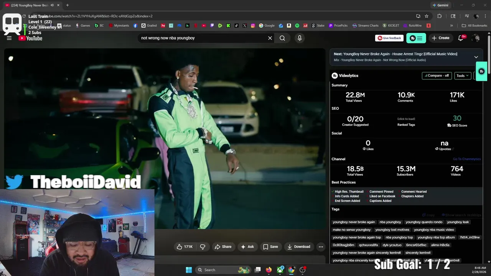Viewport: 491px width, 276px height.
Task: Select the 'youngboy nba music video' tag
Action: pyautogui.click(x=434, y=230)
